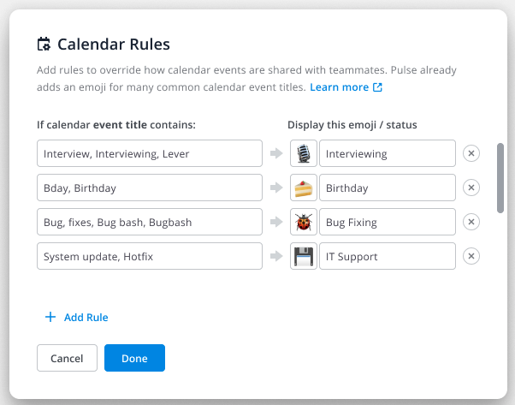Focus the 'Bday, Birthday' keywords field
515x405 pixels.
150,188
